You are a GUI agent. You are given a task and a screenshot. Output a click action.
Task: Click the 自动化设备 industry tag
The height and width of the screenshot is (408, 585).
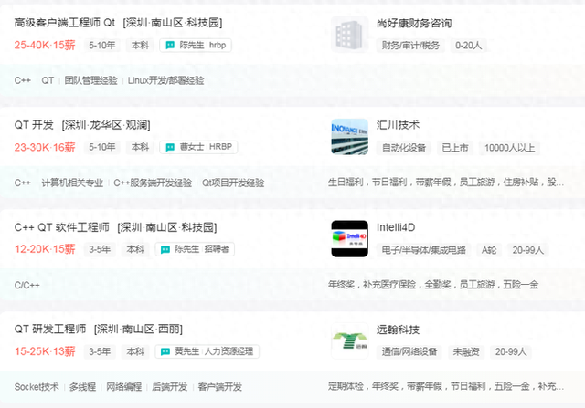click(404, 148)
